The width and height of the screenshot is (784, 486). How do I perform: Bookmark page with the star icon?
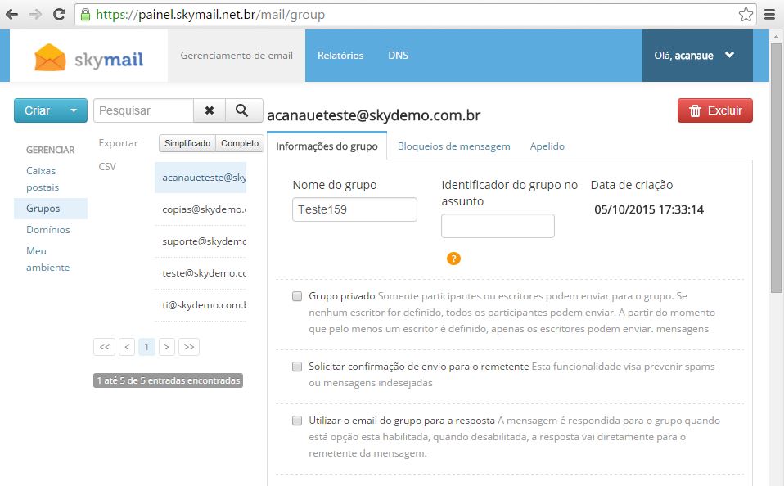pos(746,14)
